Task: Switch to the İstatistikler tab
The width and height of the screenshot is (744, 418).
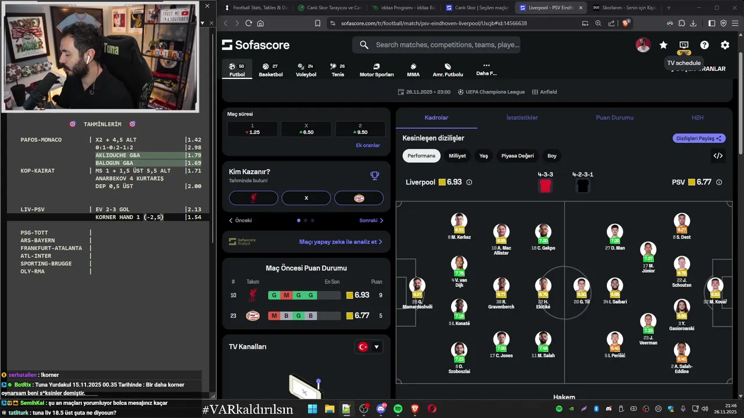Action: [x=522, y=117]
